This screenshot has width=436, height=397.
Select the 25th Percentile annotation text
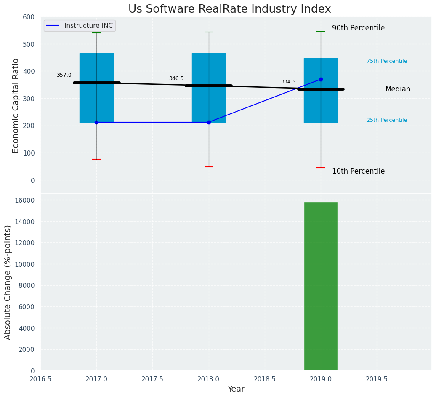(x=387, y=120)
